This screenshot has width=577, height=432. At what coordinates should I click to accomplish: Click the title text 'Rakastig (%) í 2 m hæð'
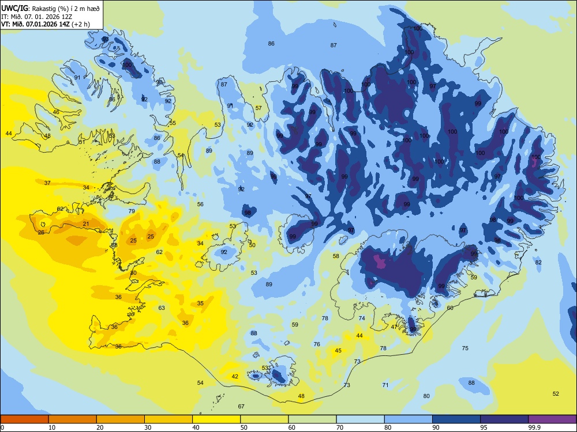66,9
